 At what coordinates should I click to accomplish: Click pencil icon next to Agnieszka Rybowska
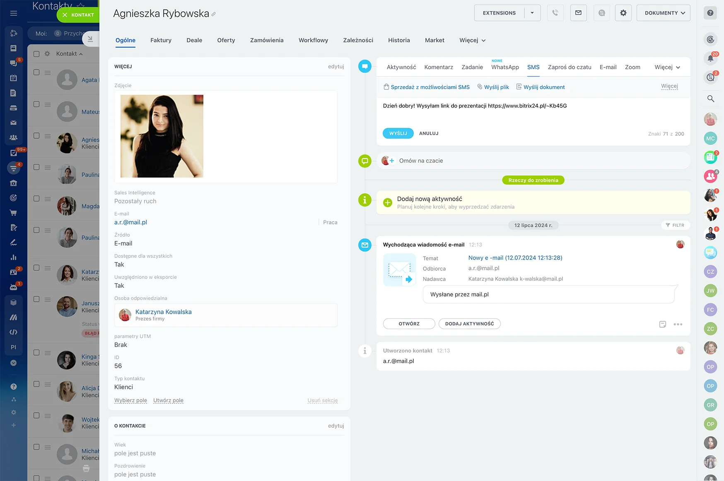214,14
